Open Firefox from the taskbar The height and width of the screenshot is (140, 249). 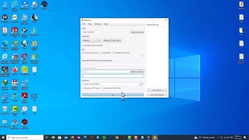(x=72, y=137)
